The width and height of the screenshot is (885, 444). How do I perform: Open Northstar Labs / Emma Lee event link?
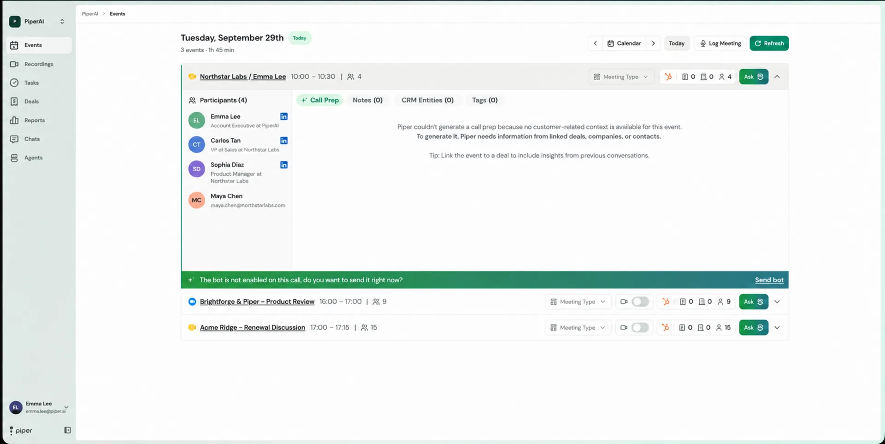coord(242,77)
